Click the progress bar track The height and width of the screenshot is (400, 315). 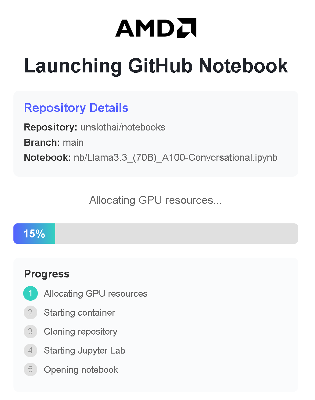(176, 234)
